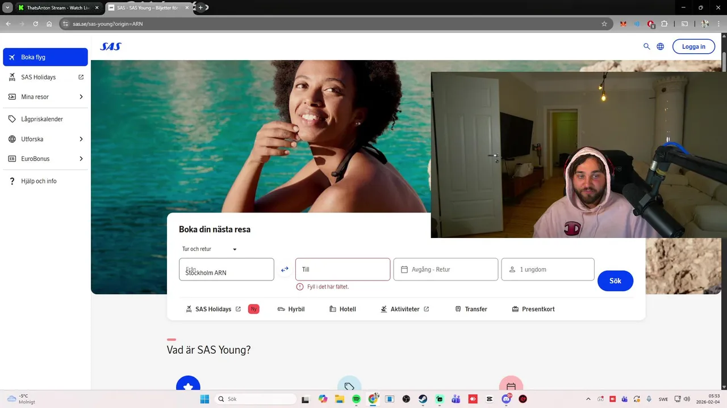Open Windows Start menu
The image size is (727, 408).
[x=204, y=399]
